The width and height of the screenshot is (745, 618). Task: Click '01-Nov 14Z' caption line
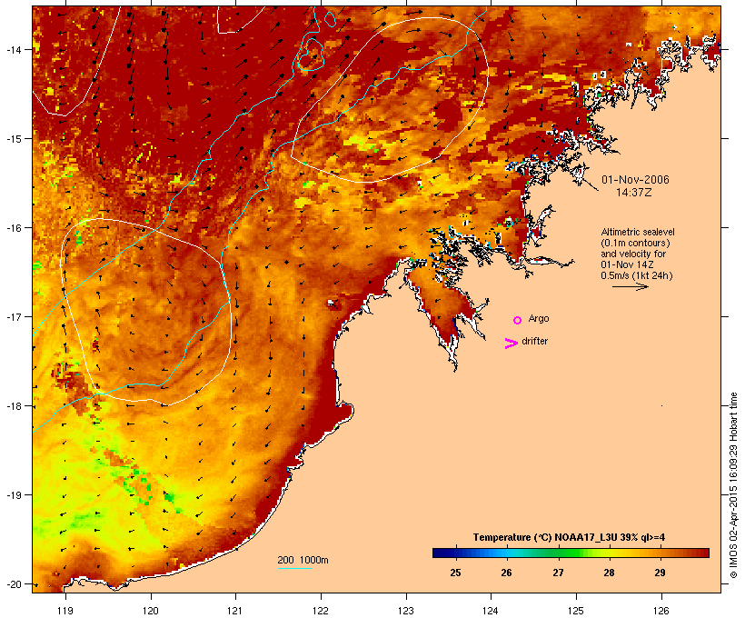pyautogui.click(x=627, y=264)
